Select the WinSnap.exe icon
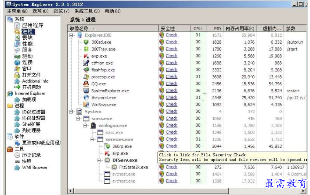 pyautogui.click(x=86, y=104)
